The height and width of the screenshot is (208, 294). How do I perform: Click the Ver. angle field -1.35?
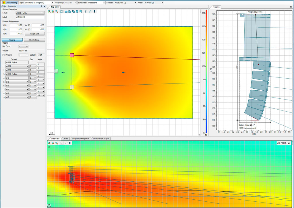point(38,25)
